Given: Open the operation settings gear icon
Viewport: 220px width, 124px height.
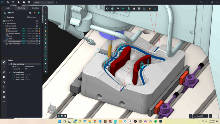Looking at the screenshot, I should coord(30,13).
